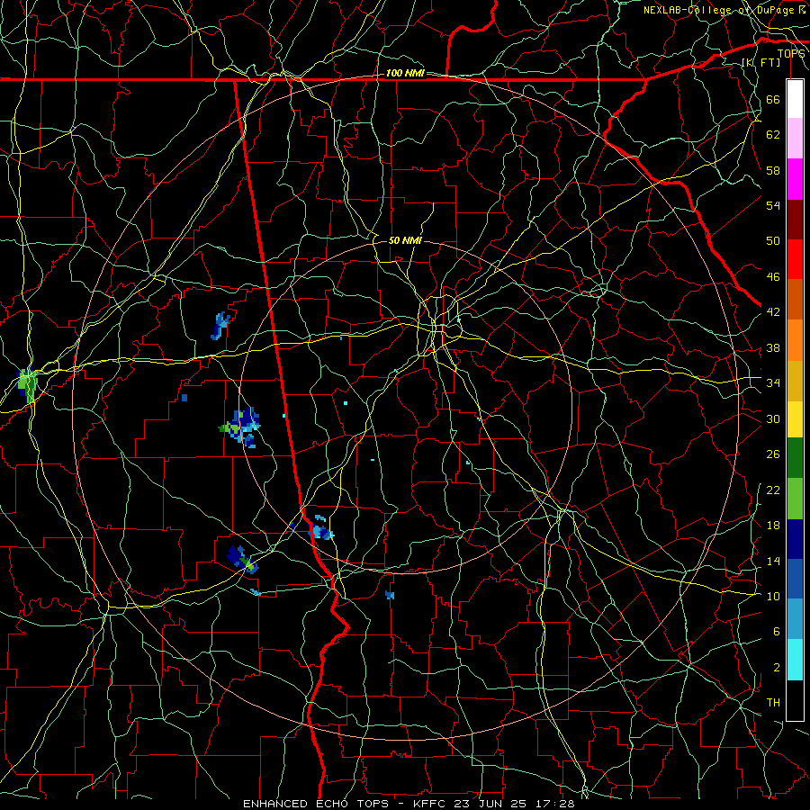Viewport: 810px width, 810px height.
Task: Click the 34 legend value
Action: pyautogui.click(x=773, y=382)
